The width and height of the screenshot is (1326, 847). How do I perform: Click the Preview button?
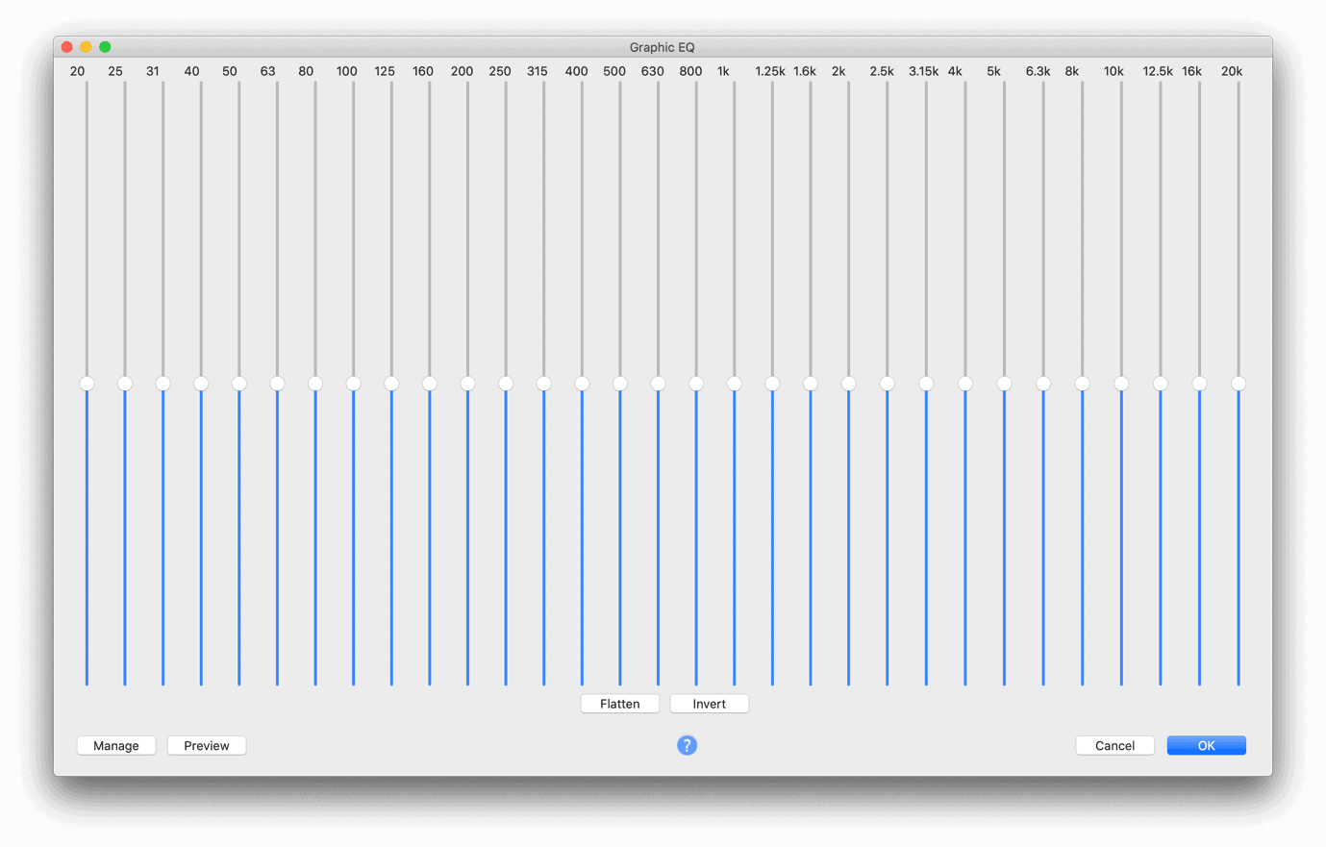206,745
